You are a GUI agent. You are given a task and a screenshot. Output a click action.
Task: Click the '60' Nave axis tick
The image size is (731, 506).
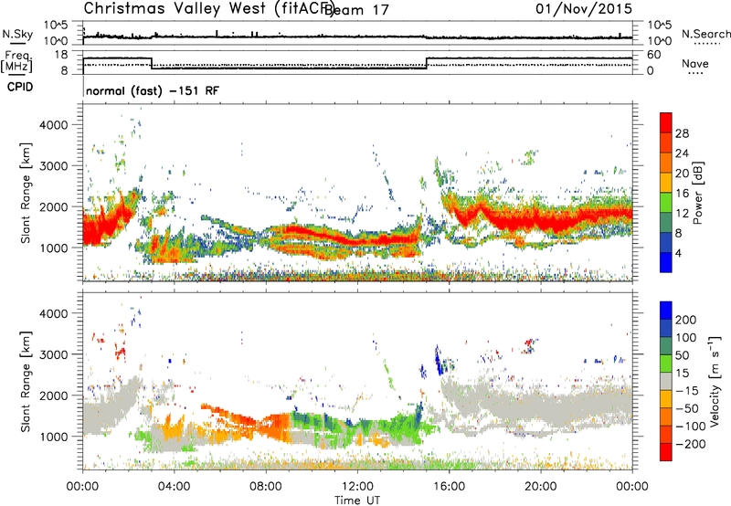[654, 55]
